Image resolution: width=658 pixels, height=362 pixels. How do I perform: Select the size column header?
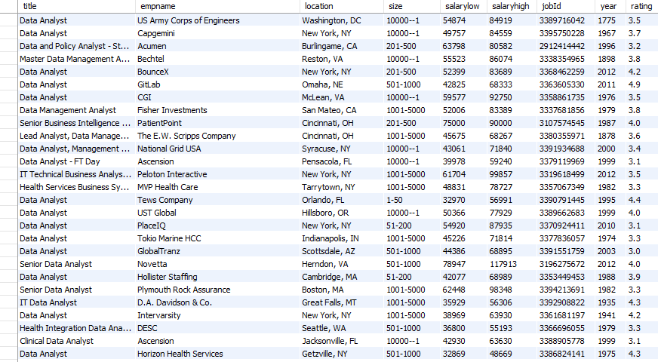click(412, 6)
